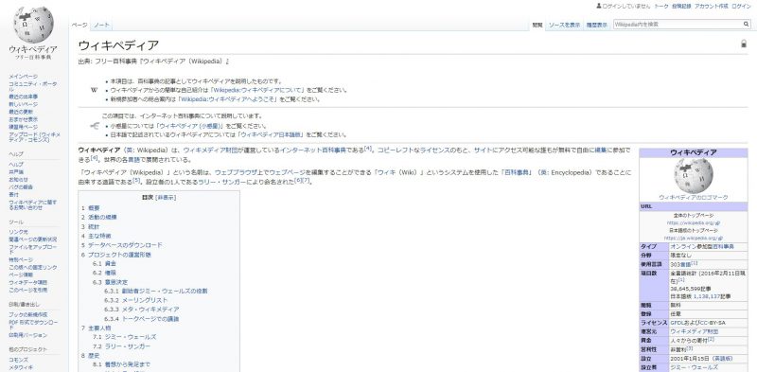Open Wikipedia:ウィキペディアへようこそ link
This screenshot has height=372, width=757.
(x=228, y=99)
